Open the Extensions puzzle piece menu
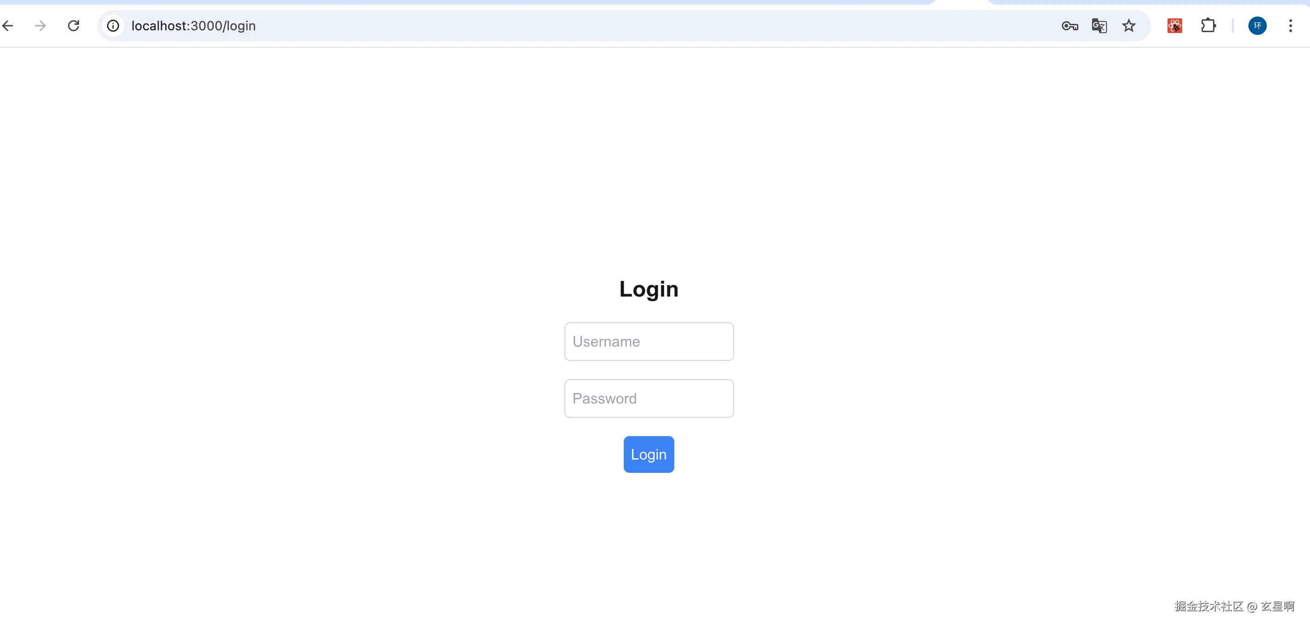This screenshot has height=628, width=1310. point(1208,25)
